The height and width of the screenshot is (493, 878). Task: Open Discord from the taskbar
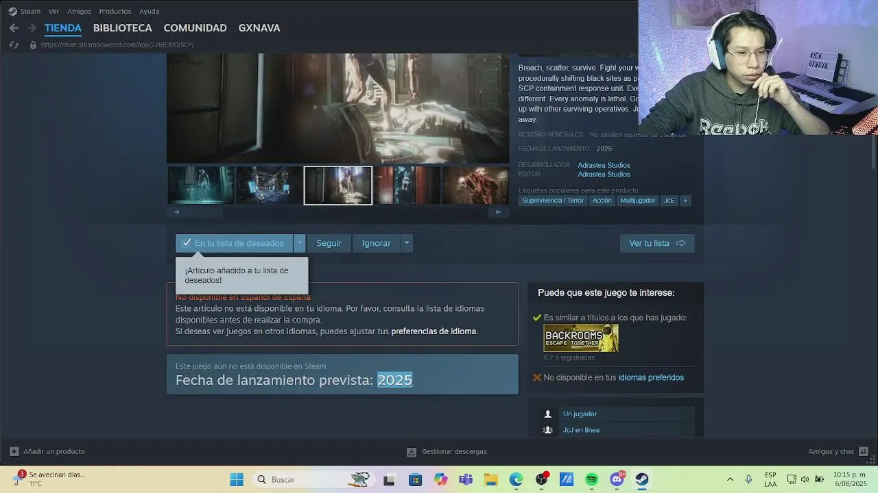(617, 479)
